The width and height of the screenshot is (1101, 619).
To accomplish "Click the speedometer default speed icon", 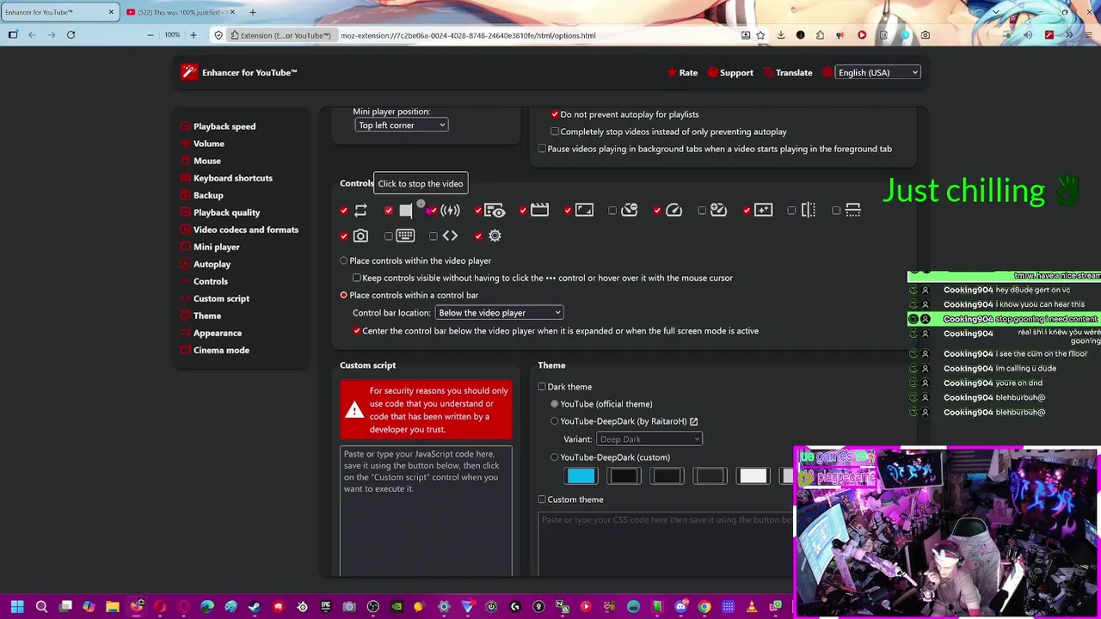I will coord(674,210).
